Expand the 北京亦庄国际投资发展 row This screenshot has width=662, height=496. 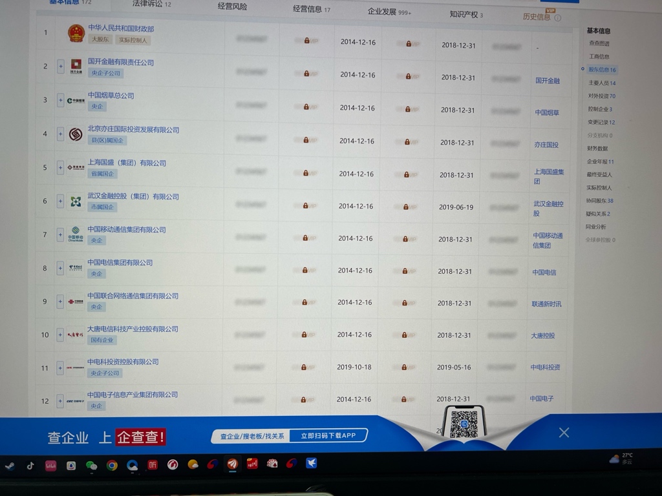pyautogui.click(x=60, y=134)
